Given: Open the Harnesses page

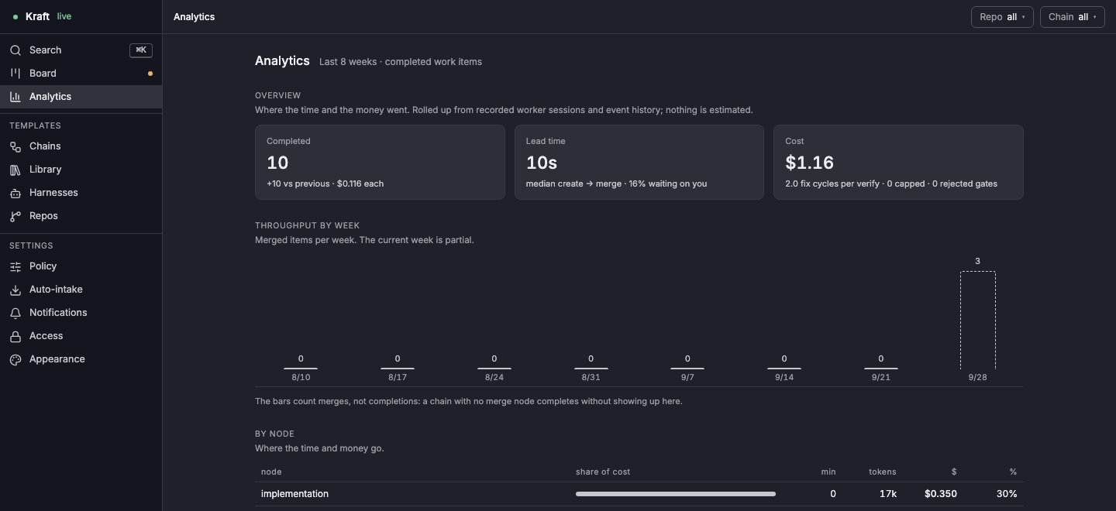Looking at the screenshot, I should coord(81,193).
